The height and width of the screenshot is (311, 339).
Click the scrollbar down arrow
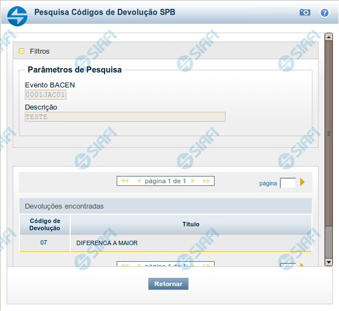coord(328,262)
